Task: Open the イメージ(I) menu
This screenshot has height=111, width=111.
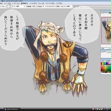Action: (7, 3)
